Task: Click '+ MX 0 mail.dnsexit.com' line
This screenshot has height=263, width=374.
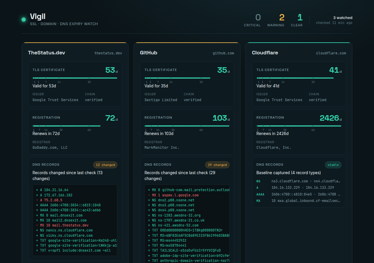Action: (59, 215)
